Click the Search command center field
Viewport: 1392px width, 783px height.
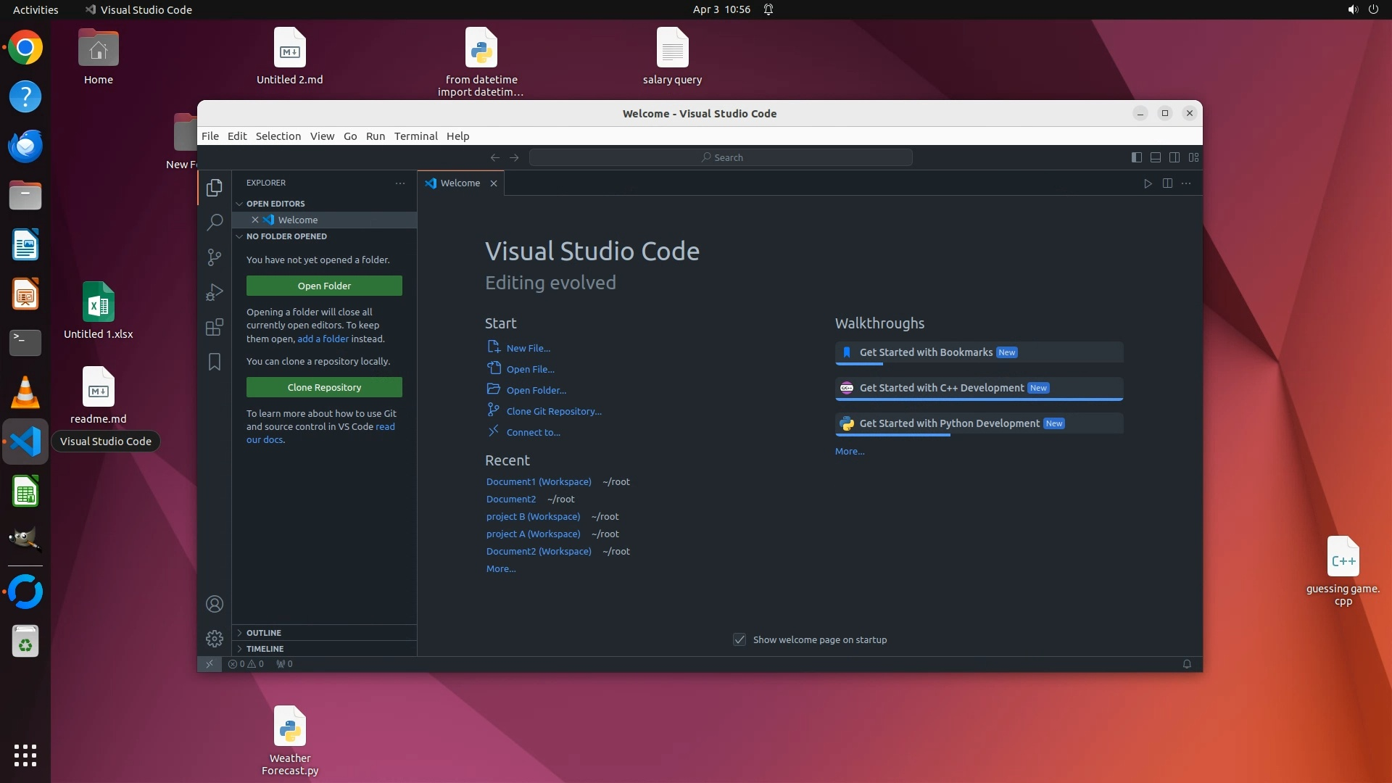[721, 157]
